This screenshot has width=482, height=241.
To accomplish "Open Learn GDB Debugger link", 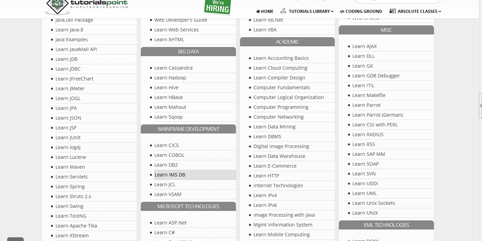I will pos(376,76).
